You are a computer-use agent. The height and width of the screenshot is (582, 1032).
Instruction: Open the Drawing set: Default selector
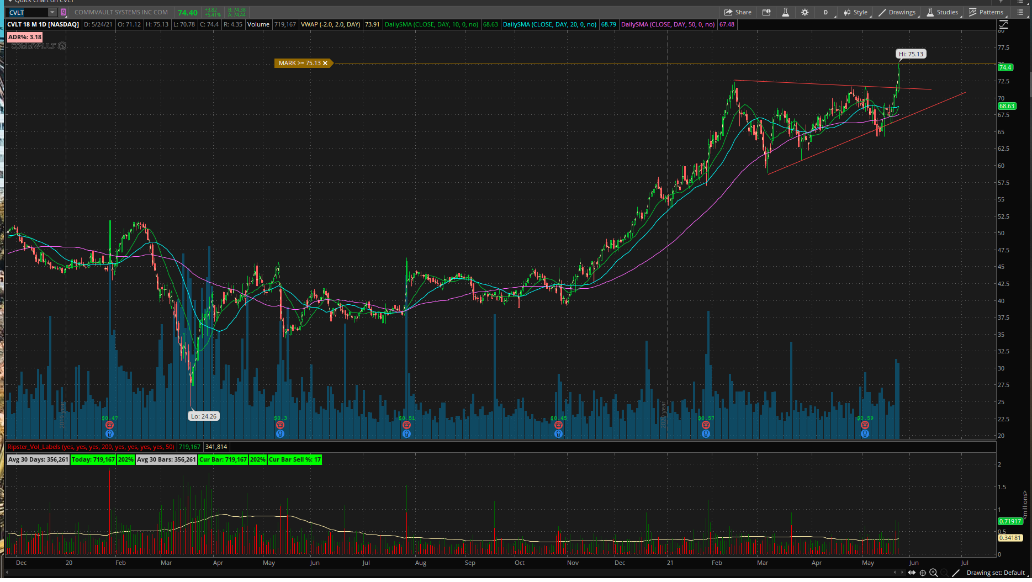click(x=996, y=573)
